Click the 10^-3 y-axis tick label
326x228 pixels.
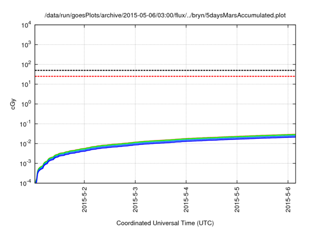(25, 163)
